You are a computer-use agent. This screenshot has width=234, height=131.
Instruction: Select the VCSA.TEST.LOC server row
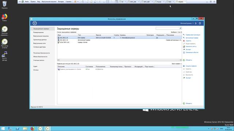click(120, 42)
